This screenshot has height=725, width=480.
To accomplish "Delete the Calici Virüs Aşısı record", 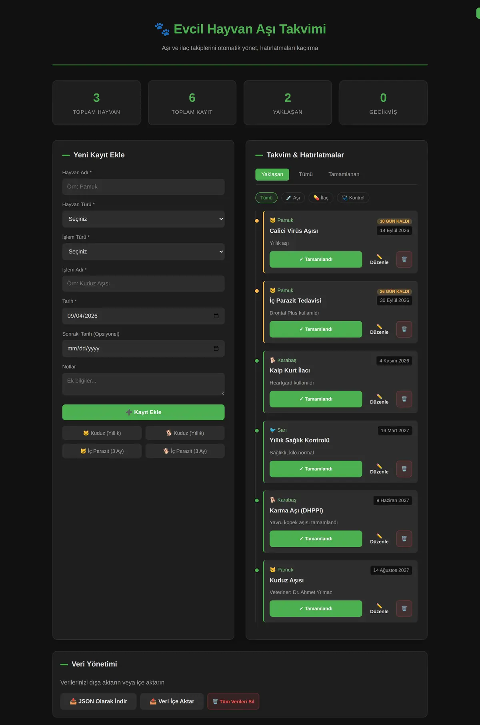I will point(404,259).
